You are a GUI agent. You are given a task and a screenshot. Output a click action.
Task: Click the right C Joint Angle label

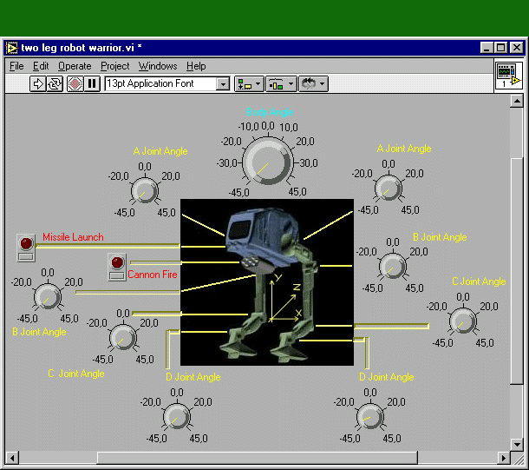[479, 281]
